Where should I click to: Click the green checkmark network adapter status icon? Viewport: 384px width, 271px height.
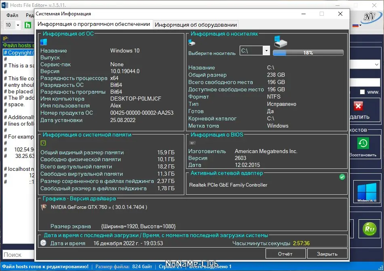(342, 177)
